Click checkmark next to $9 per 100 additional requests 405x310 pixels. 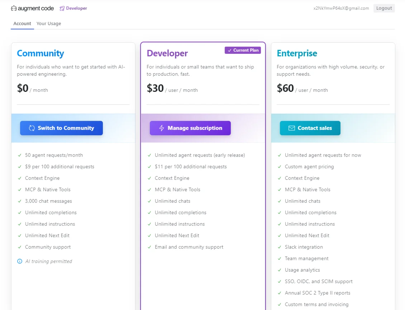(20, 167)
